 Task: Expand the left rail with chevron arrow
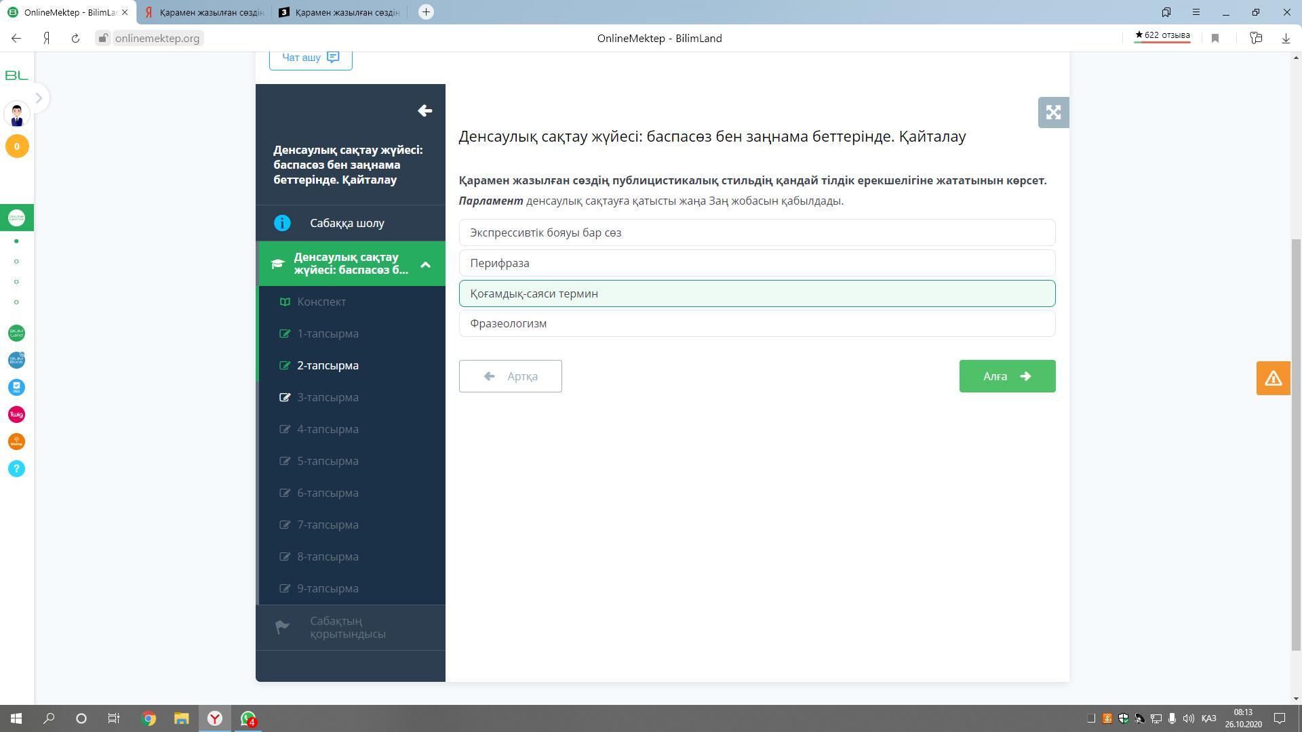39,98
